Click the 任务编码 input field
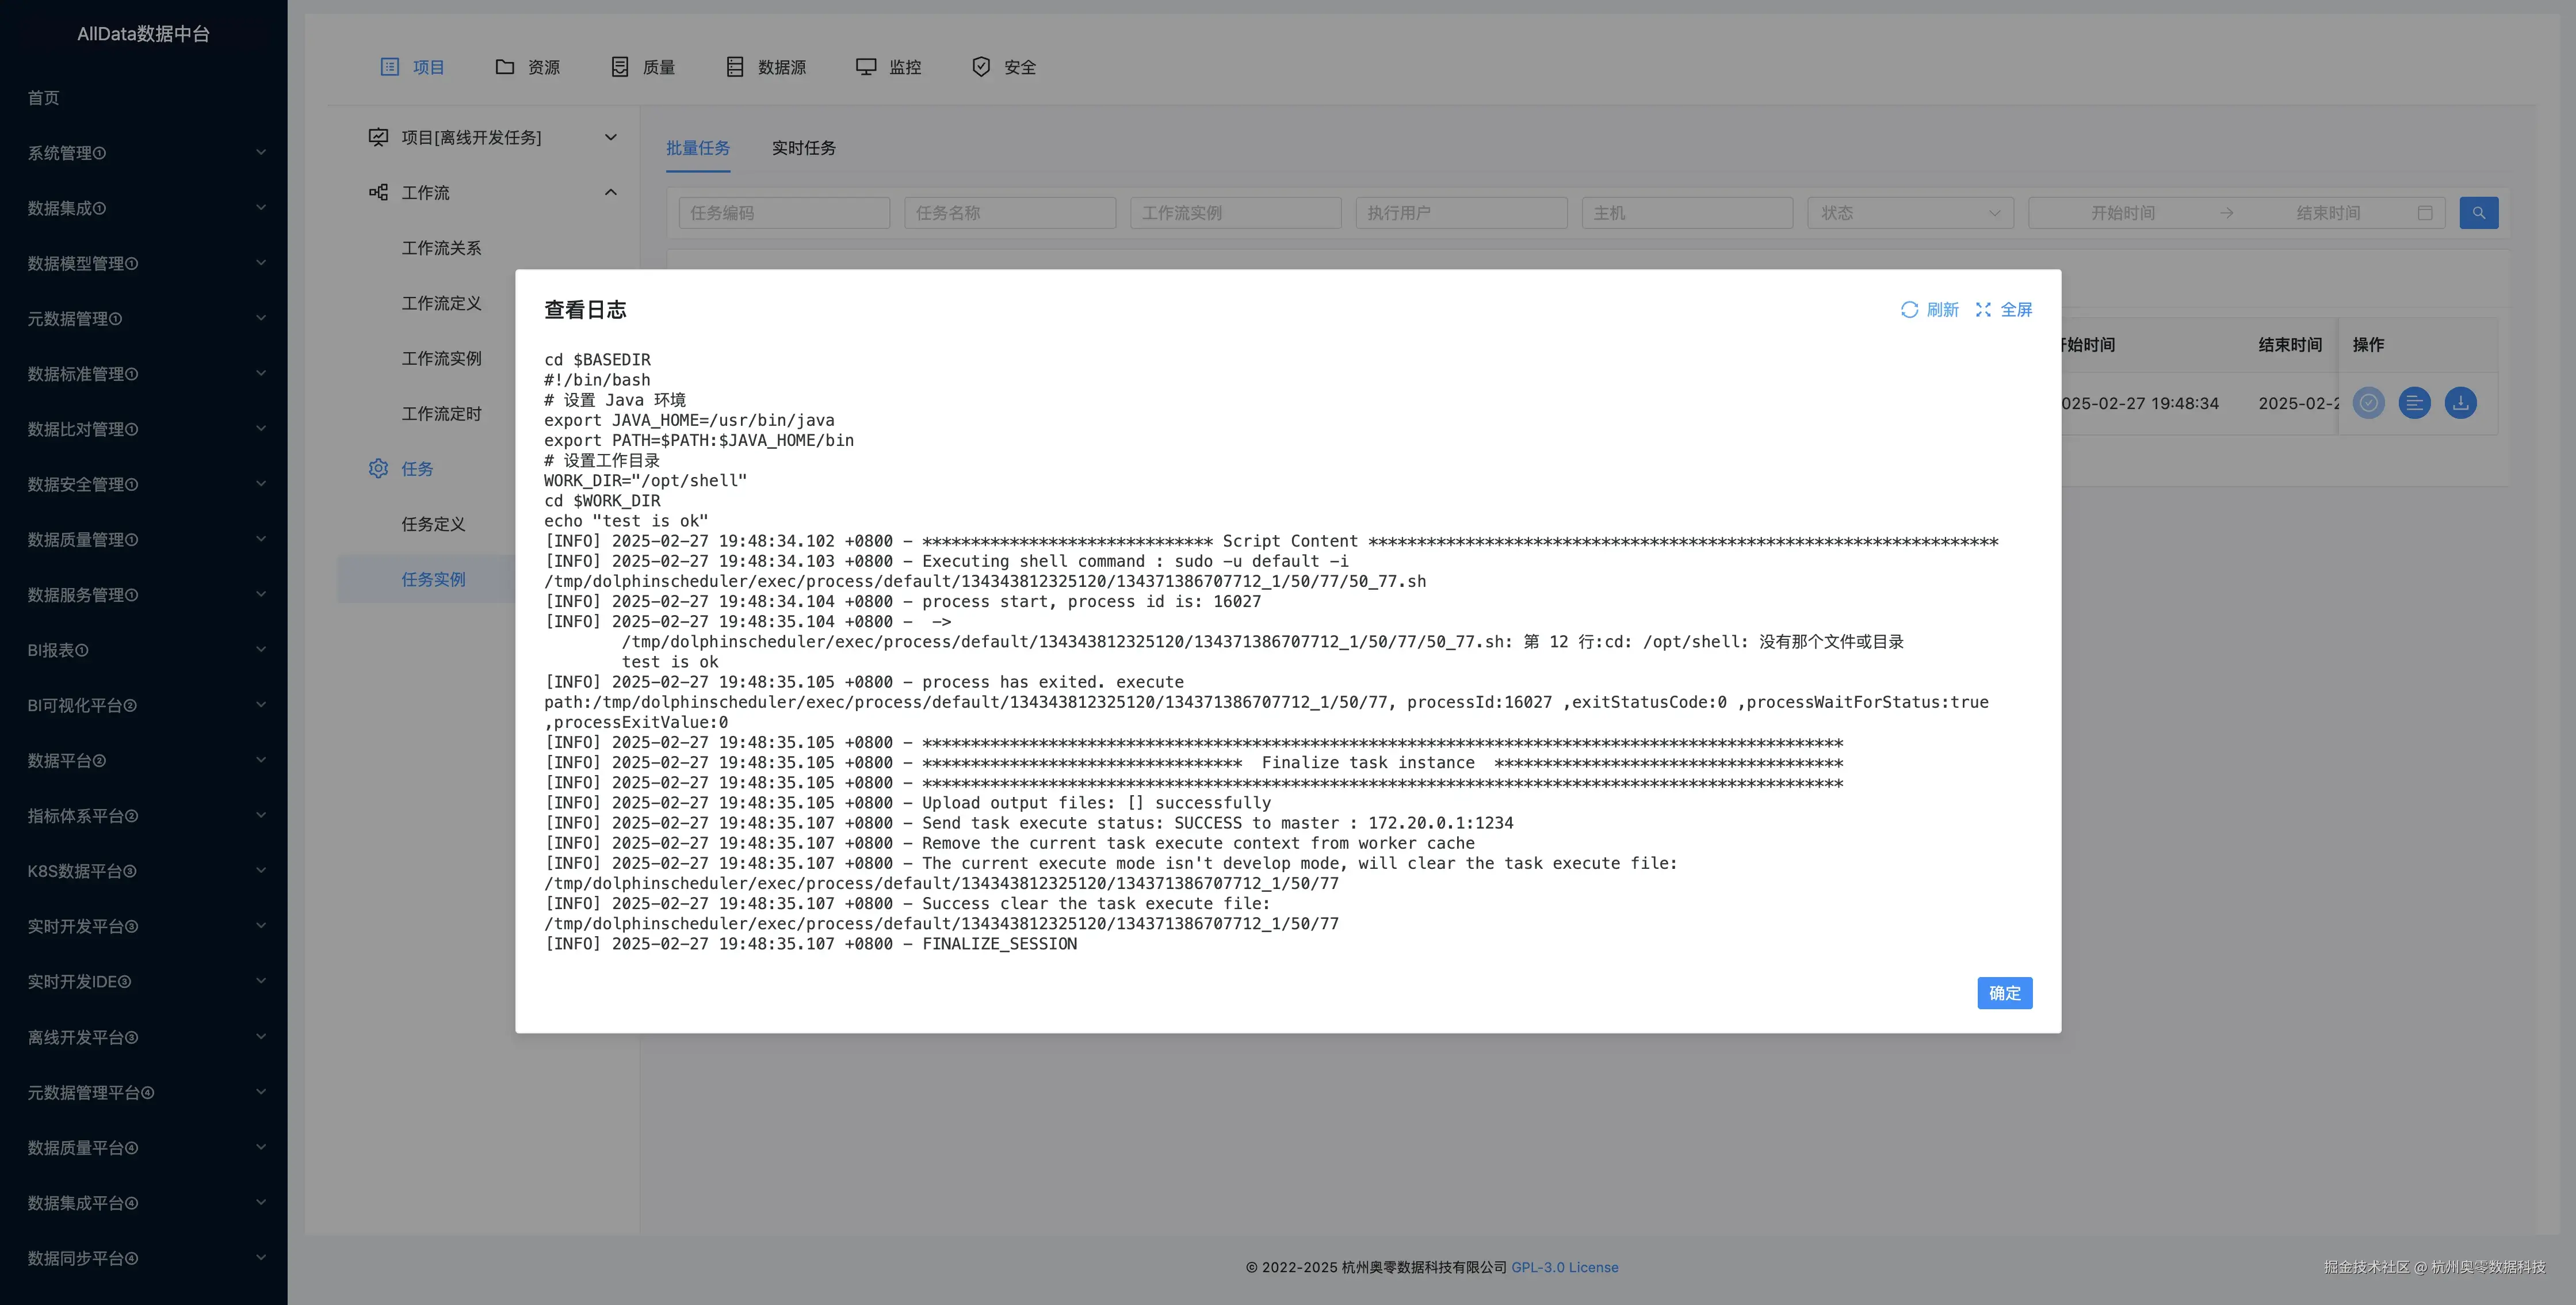This screenshot has width=2576, height=1305. (783, 213)
